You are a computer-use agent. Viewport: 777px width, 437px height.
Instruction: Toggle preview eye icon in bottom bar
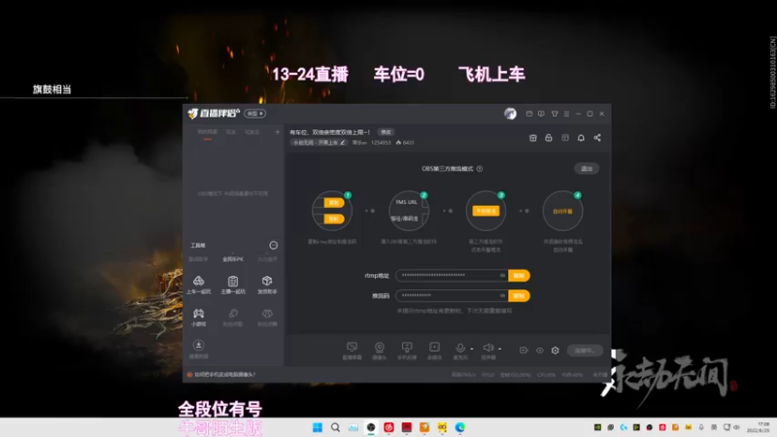tap(540, 351)
